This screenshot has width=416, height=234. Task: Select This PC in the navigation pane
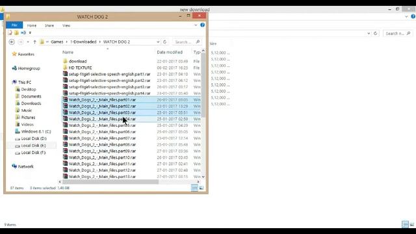[25, 83]
